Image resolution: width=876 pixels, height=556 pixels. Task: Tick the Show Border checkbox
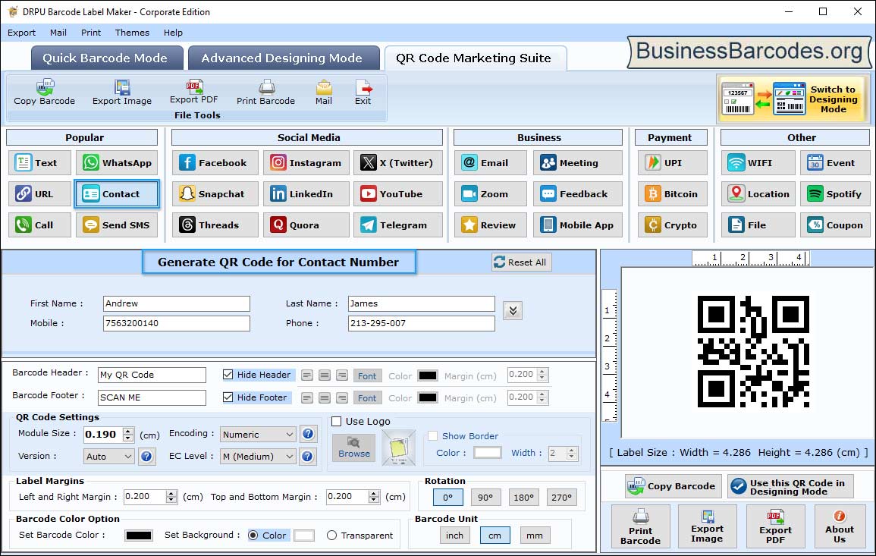pos(432,436)
